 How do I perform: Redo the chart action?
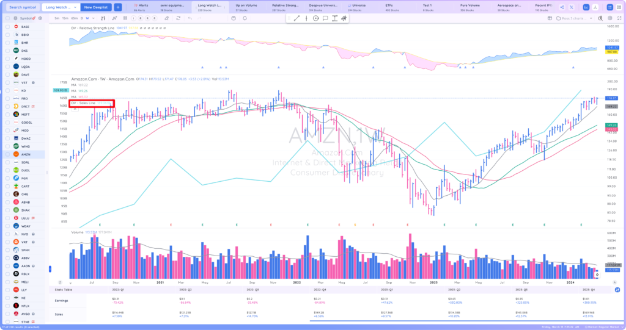point(200,18)
